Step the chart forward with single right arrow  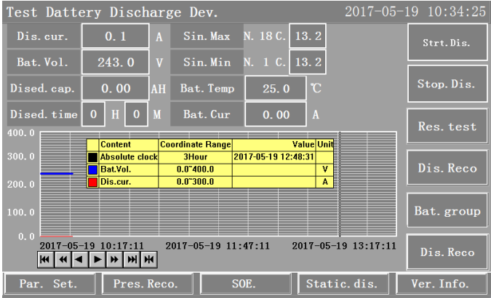click(x=97, y=259)
